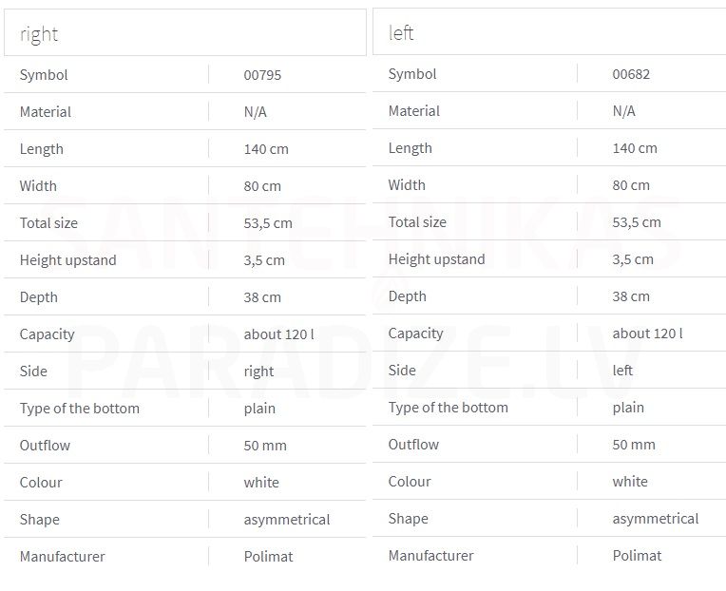Click Manufacturer Polimat in right table

(x=269, y=556)
